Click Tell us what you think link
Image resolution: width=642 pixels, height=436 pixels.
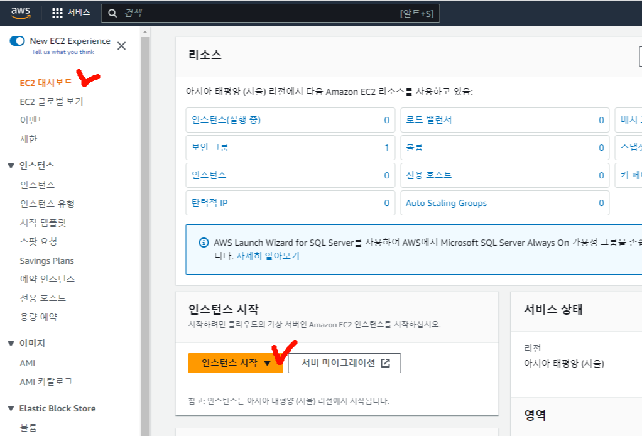[x=63, y=52]
